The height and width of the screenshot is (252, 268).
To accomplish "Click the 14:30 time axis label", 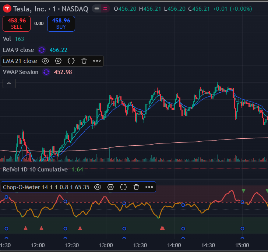I will pyautogui.click(x=208, y=245).
